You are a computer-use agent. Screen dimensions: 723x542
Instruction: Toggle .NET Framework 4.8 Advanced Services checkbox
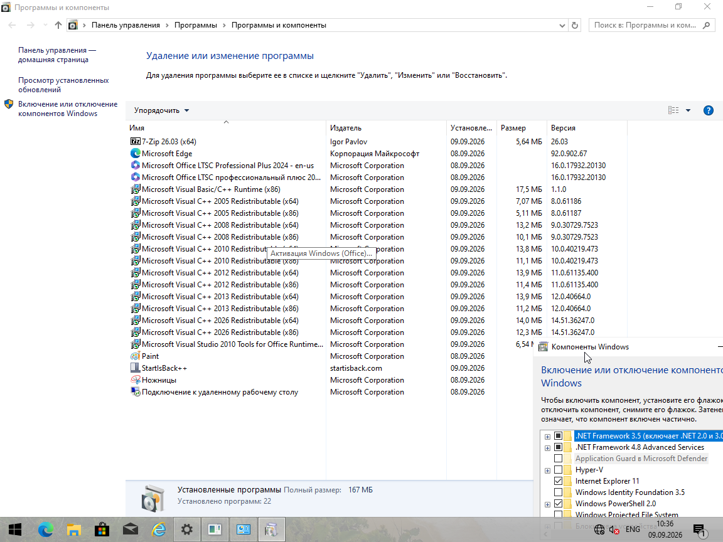click(x=558, y=447)
